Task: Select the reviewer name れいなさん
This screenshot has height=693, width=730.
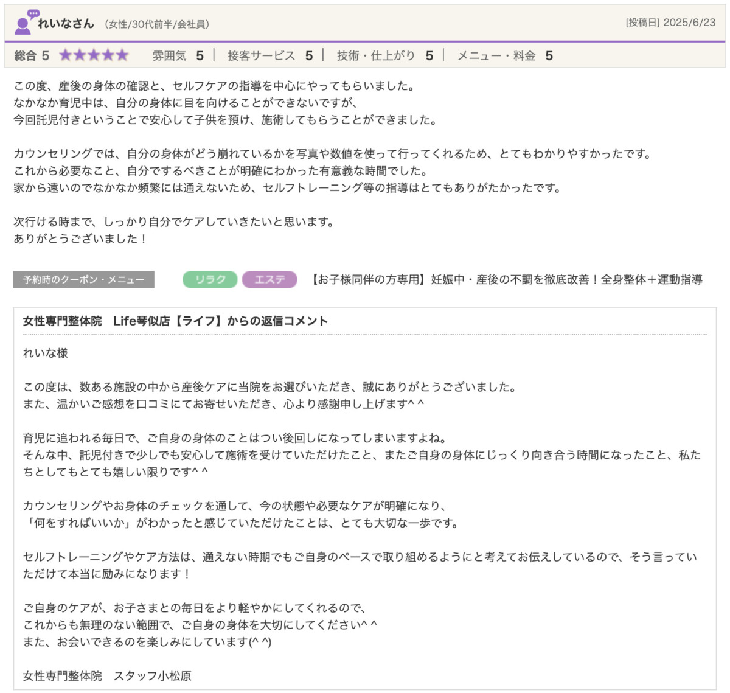Action: tap(66, 24)
